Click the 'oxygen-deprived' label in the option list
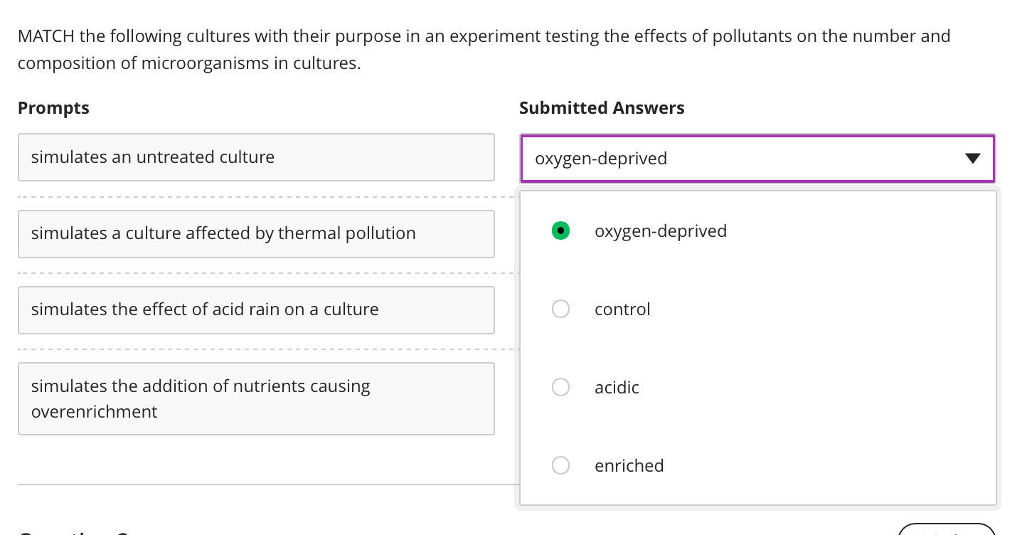The height and width of the screenshot is (535, 1017). 660,231
